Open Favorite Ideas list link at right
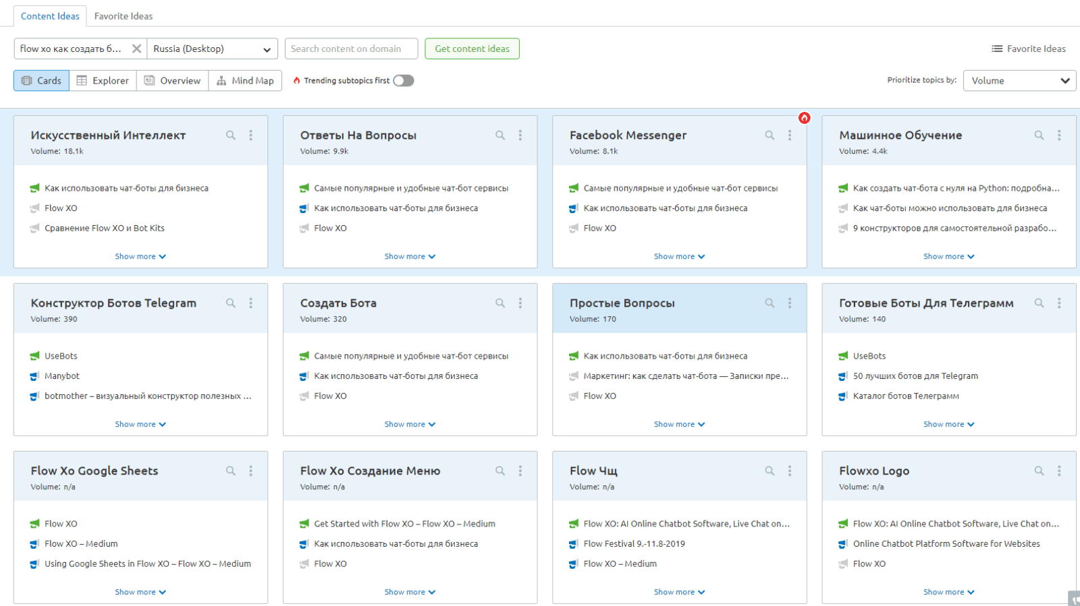The width and height of the screenshot is (1080, 606). point(1029,49)
